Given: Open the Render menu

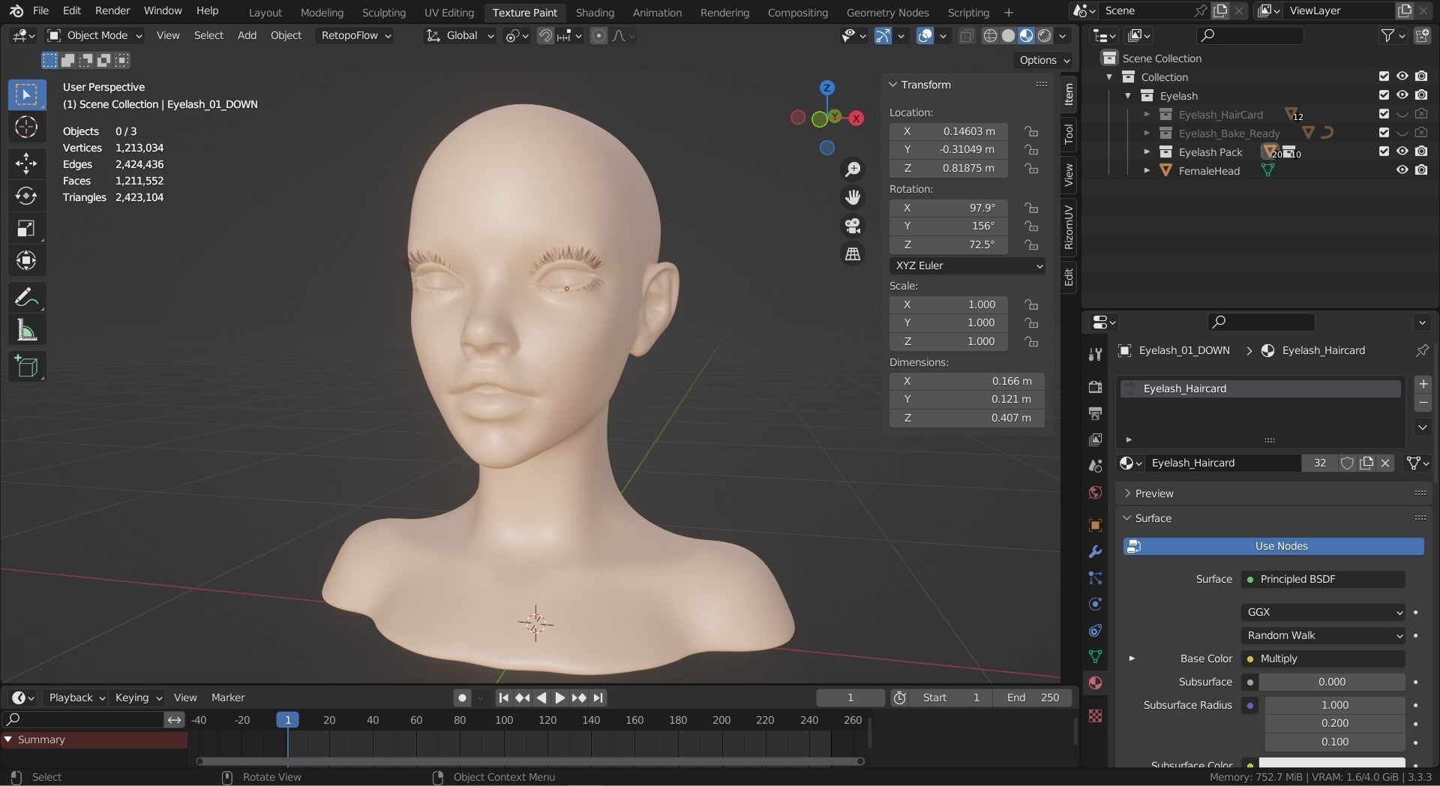Looking at the screenshot, I should coord(112,10).
